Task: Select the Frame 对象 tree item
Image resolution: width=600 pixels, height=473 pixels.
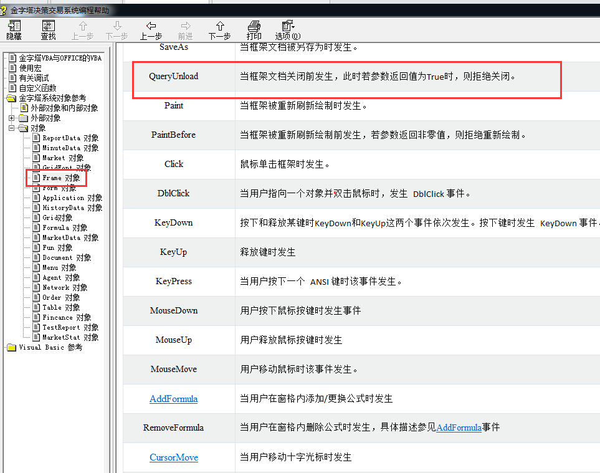Action: pos(61,178)
